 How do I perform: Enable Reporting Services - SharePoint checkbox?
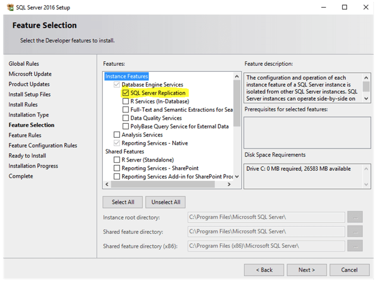click(x=117, y=168)
